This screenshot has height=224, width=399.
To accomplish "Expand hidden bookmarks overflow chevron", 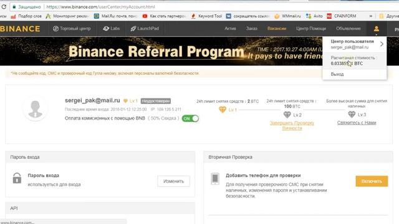I will pyautogui.click(x=371, y=16).
